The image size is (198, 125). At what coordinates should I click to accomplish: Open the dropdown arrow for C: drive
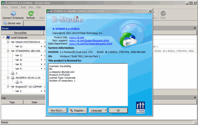tap(42, 55)
